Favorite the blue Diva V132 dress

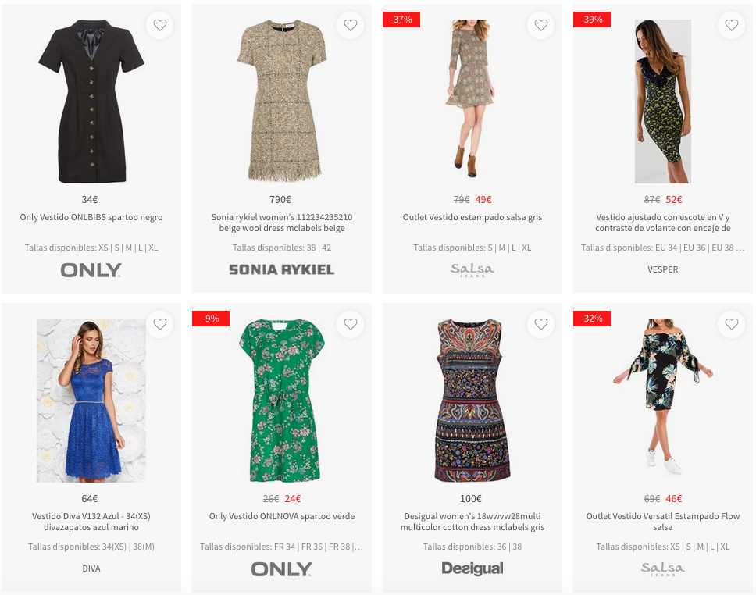click(x=160, y=324)
